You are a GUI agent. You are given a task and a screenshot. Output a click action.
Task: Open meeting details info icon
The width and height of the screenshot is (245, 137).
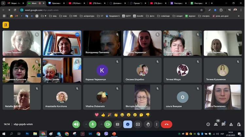[208, 124]
